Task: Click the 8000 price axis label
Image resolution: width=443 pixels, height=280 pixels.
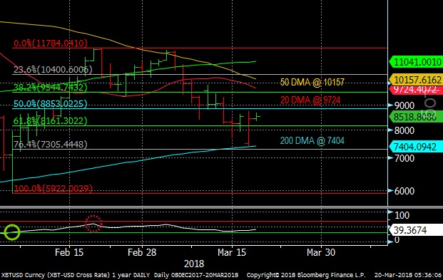Action: (x=404, y=130)
